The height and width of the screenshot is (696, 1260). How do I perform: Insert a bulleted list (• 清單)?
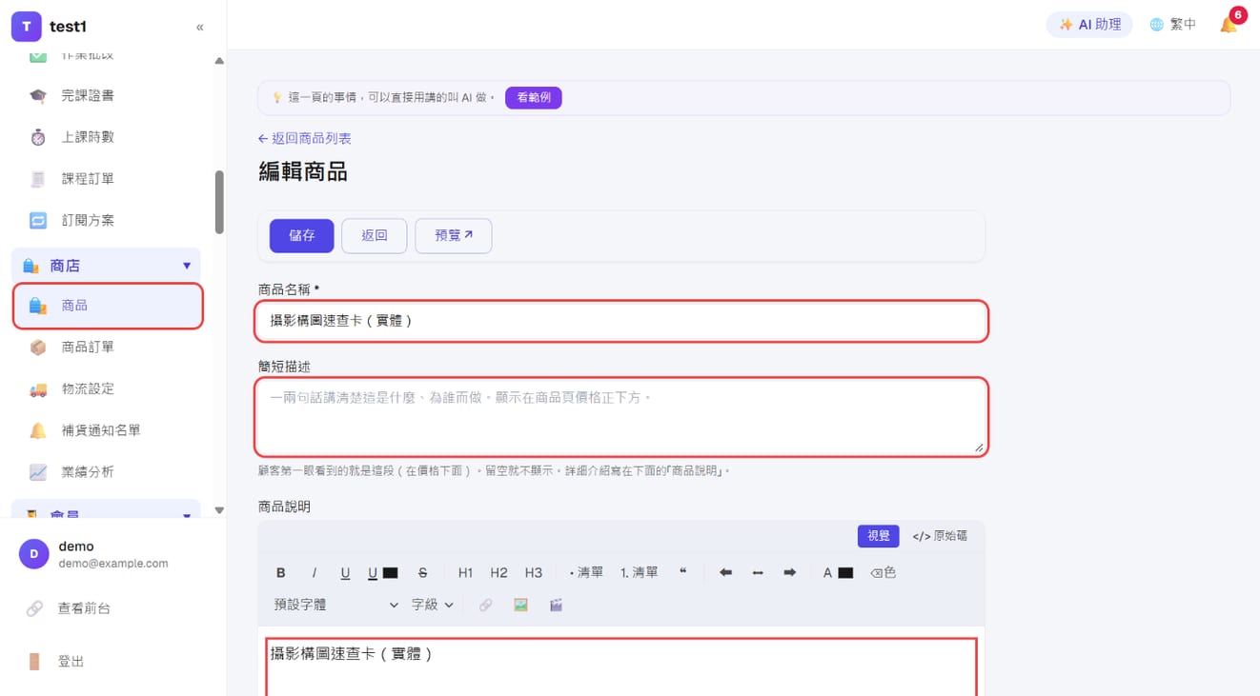586,573
